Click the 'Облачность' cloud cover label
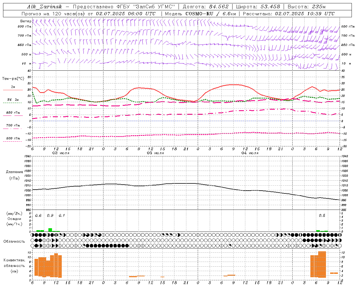Viewport: 356px width, 285px height. point(14,241)
